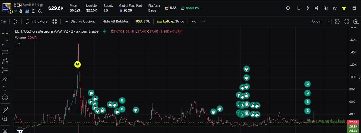This screenshot has height=133, width=361.
Task: Open token settings hexagon gear icon
Action: tap(307, 8)
